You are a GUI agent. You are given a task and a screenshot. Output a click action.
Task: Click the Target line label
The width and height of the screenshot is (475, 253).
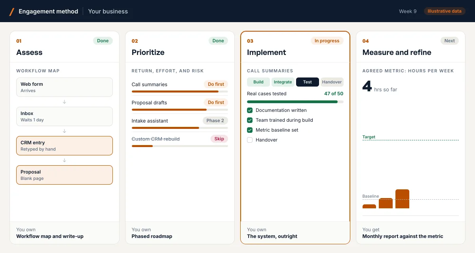(369, 137)
